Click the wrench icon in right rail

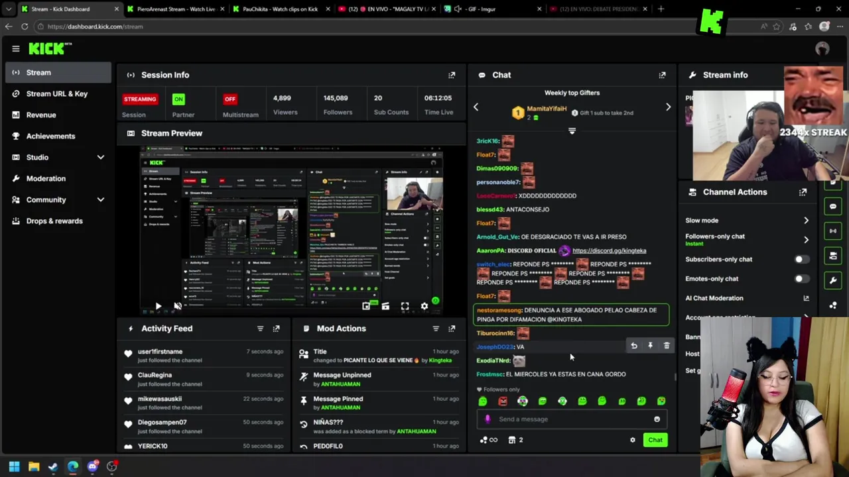[833, 280]
